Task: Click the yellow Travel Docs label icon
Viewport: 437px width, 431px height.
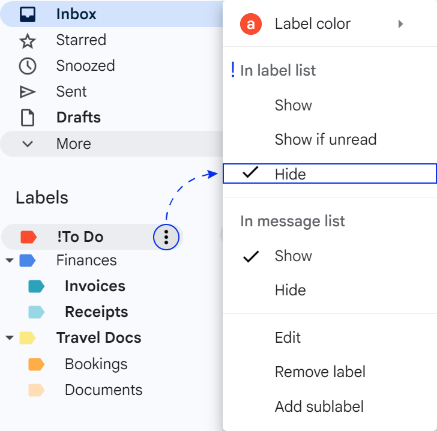Action: click(x=28, y=338)
